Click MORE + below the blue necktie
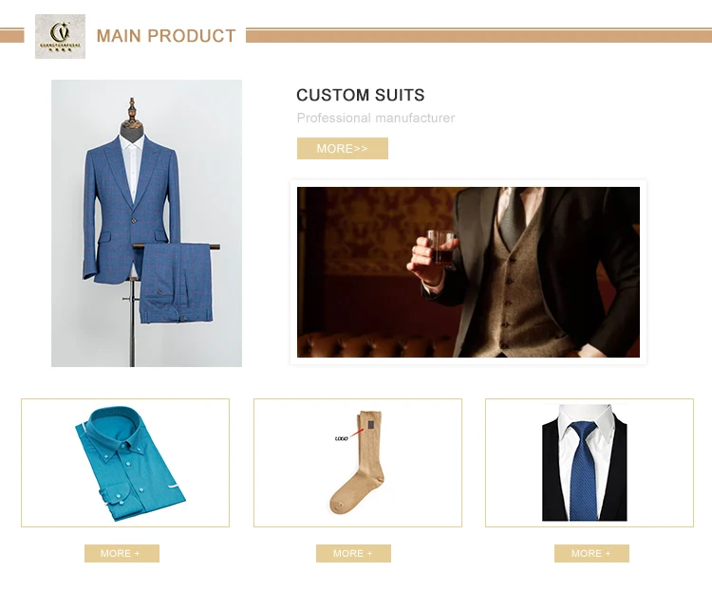The height and width of the screenshot is (590, 712). [591, 553]
